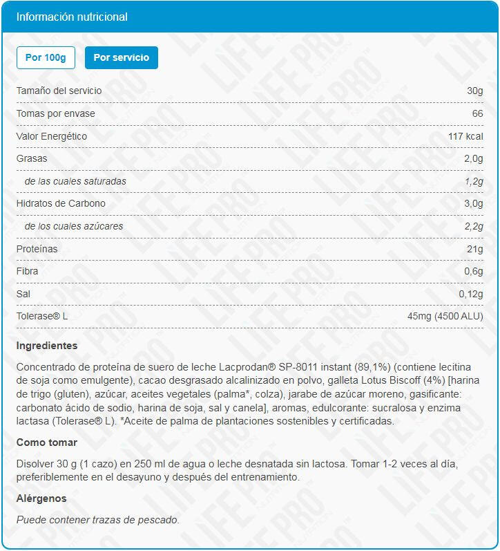Click the Valor Energético 117 kcal value
This screenshot has height=551, width=500.
465,136
